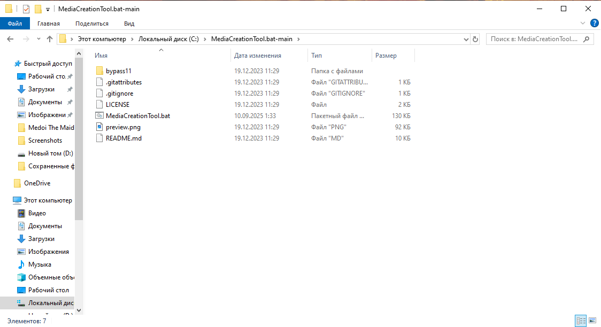Select the preview.png image file
Viewport: 601px width, 327px height.
point(123,127)
